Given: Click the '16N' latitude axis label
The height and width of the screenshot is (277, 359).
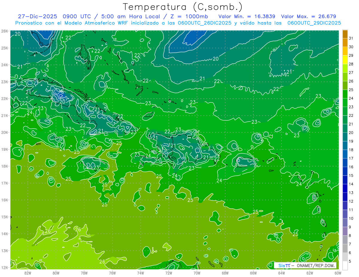Looking at the screenshot, I should click(4, 200).
